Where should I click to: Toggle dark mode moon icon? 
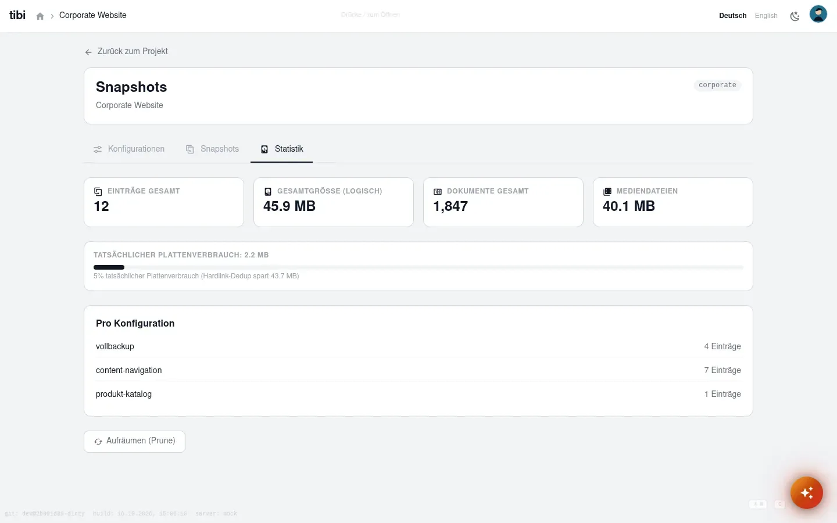pyautogui.click(x=795, y=16)
